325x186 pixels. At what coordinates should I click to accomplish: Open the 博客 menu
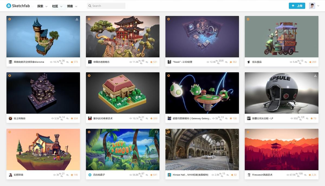click(72, 6)
